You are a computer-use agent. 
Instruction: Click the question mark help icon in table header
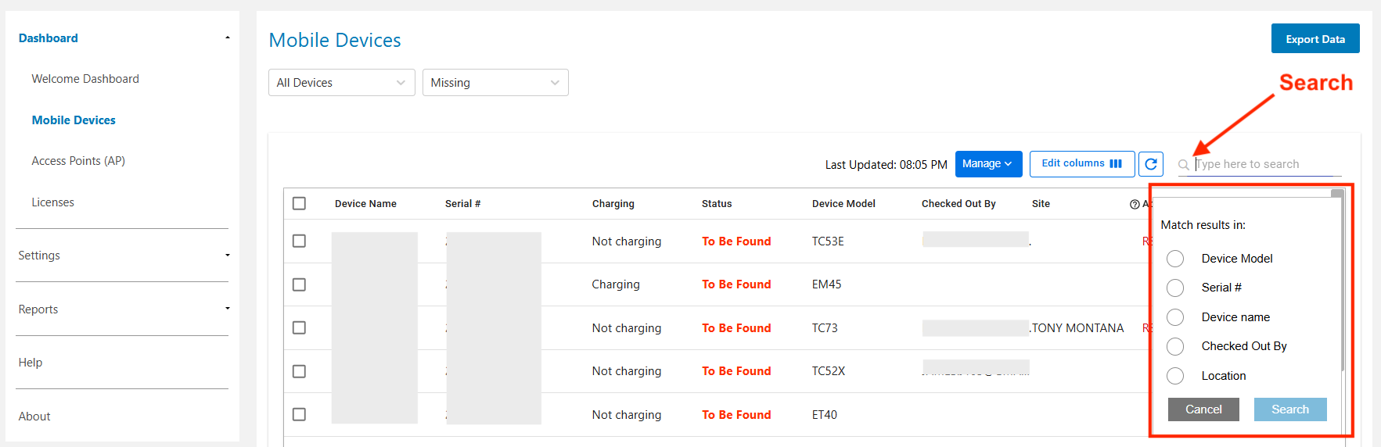(x=1135, y=204)
